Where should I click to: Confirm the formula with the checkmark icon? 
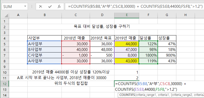[x=50, y=6]
